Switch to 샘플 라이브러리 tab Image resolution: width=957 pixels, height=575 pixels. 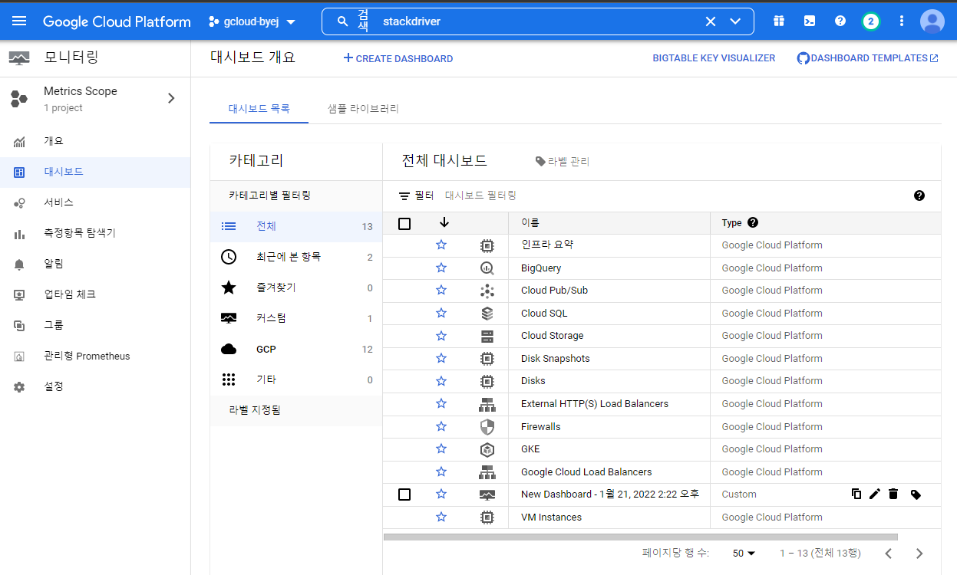click(x=363, y=109)
